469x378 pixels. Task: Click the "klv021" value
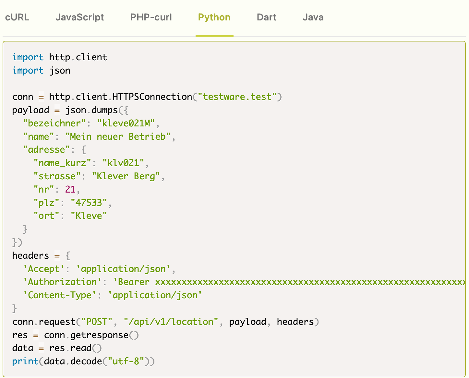(123, 163)
